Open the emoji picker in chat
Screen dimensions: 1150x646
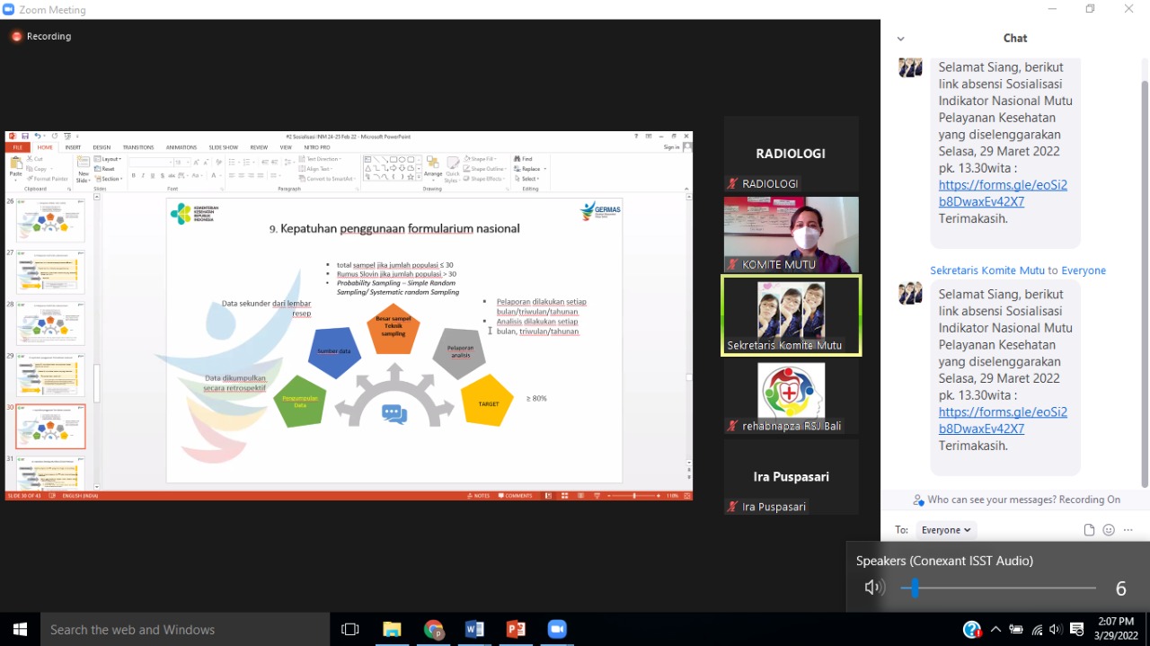click(x=1109, y=530)
